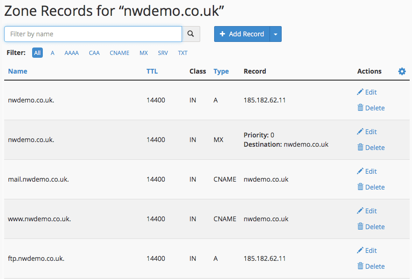The image size is (412, 279).
Task: Delete the mail.nwdemo.co.uk record
Action: click(x=371, y=187)
